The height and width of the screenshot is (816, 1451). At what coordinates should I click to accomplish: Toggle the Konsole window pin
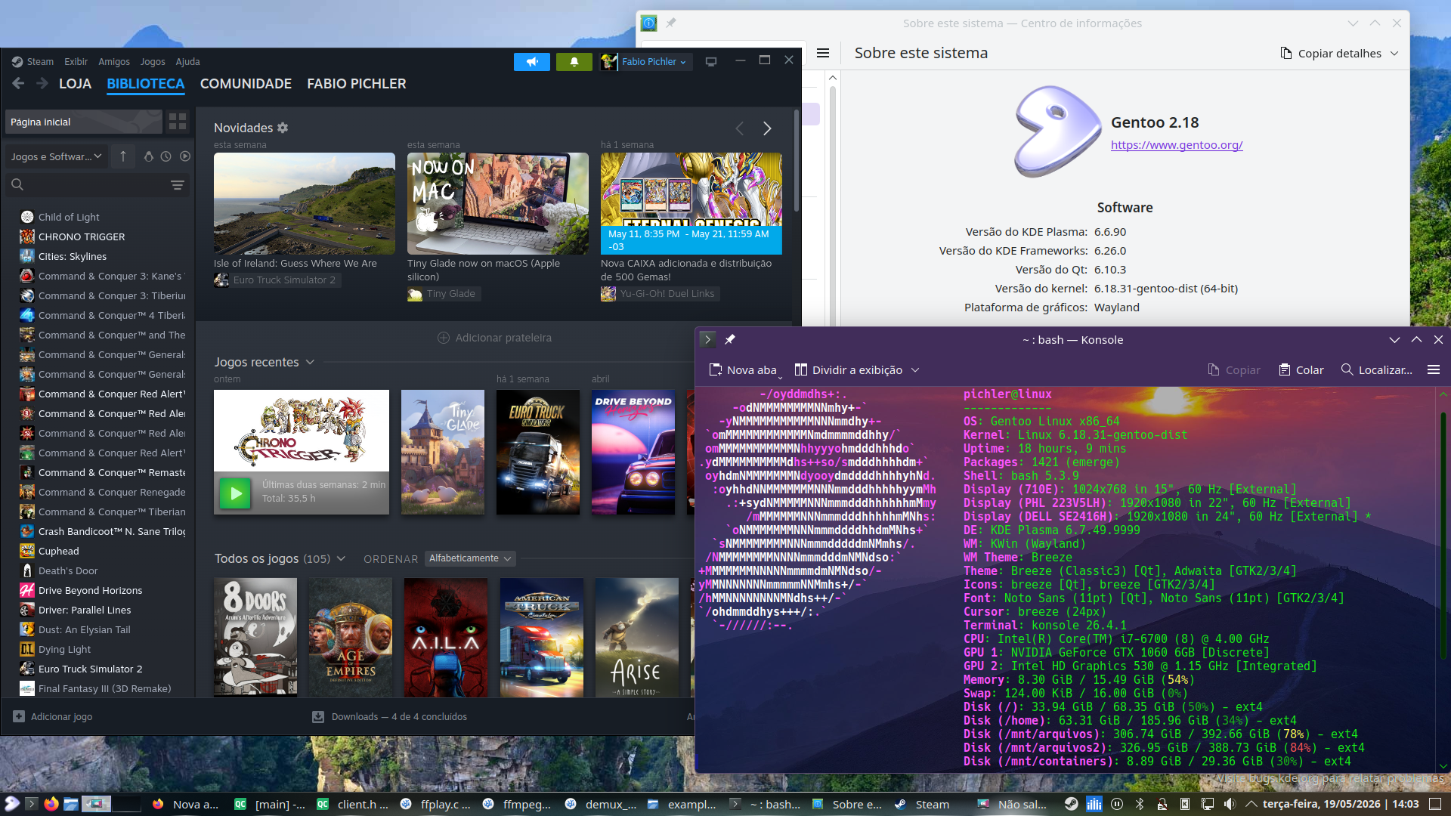(x=730, y=340)
